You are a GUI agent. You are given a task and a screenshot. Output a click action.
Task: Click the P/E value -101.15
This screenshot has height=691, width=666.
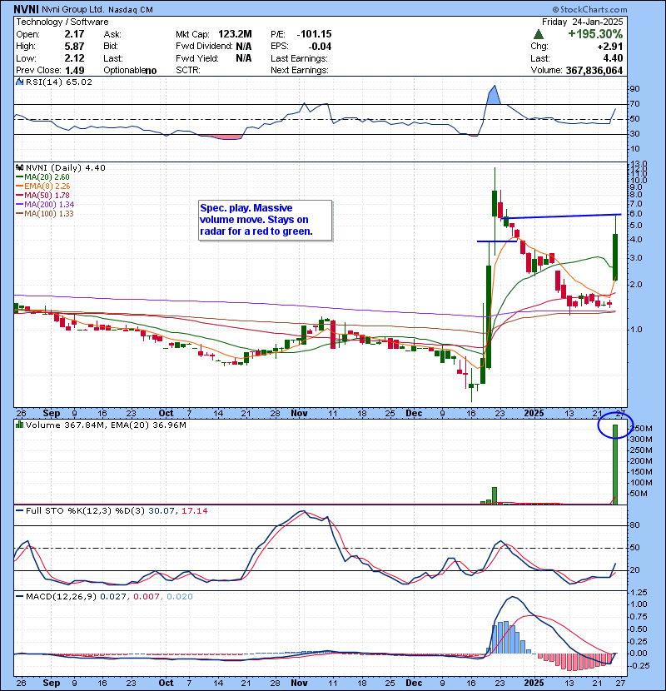pos(314,34)
